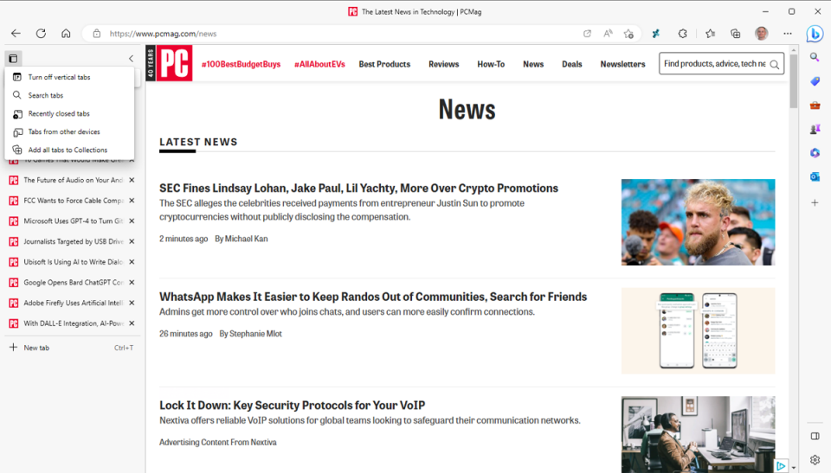Toggle the sidebar panel icon at bottom
Image resolution: width=831 pixels, height=473 pixels.
click(815, 436)
